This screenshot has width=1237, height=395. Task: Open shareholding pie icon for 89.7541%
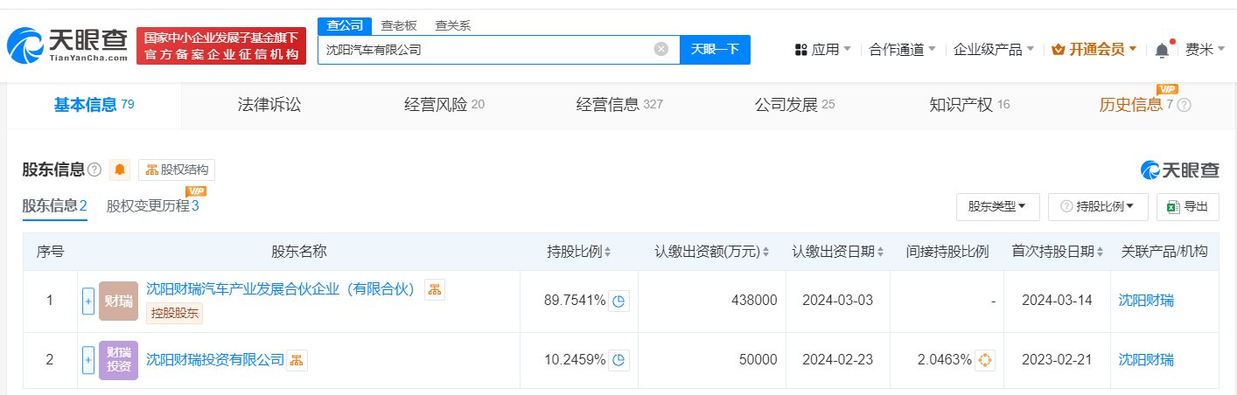coord(619,301)
